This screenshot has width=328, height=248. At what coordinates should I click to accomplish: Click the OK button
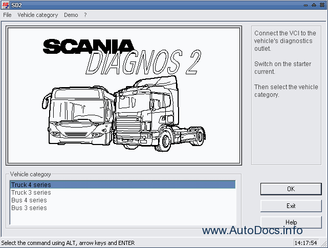(291, 189)
